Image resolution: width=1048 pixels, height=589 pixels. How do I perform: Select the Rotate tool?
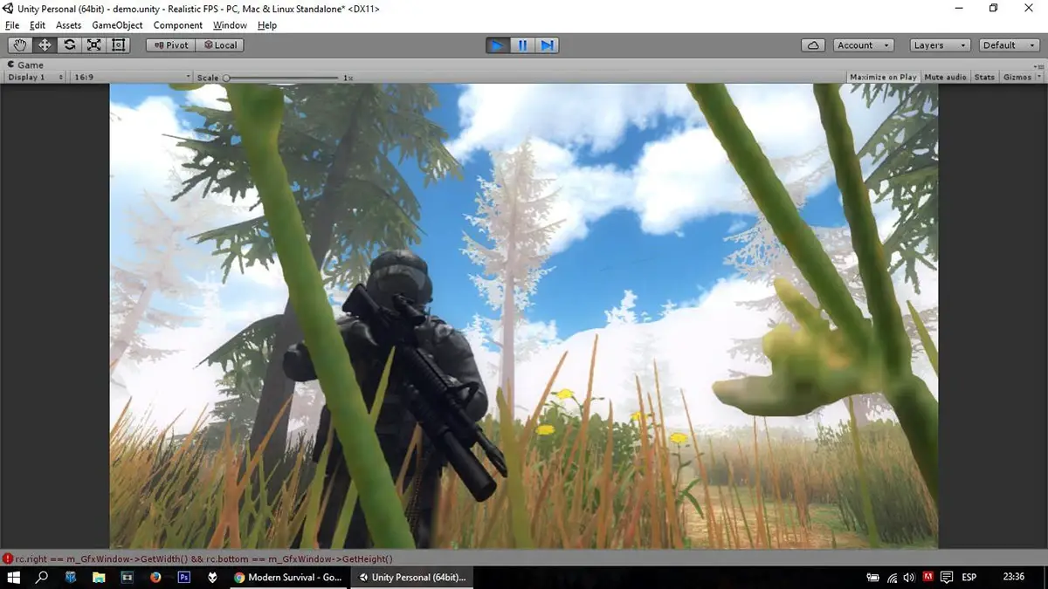point(69,45)
